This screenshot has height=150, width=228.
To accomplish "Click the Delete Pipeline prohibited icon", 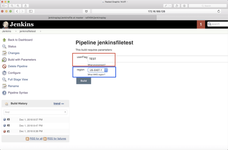I will [4, 66].
